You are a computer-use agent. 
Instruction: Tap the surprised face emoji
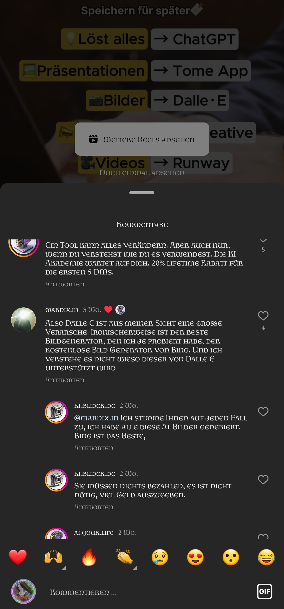click(x=231, y=557)
